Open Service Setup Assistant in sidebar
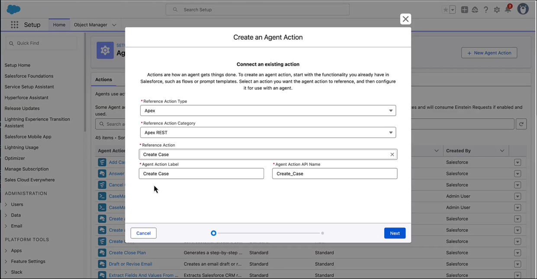This screenshot has height=279, width=537. pyautogui.click(x=29, y=87)
